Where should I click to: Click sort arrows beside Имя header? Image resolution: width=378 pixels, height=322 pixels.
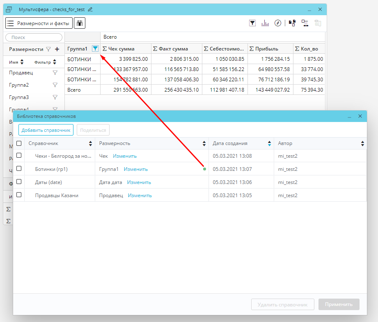pyautogui.click(x=22, y=62)
